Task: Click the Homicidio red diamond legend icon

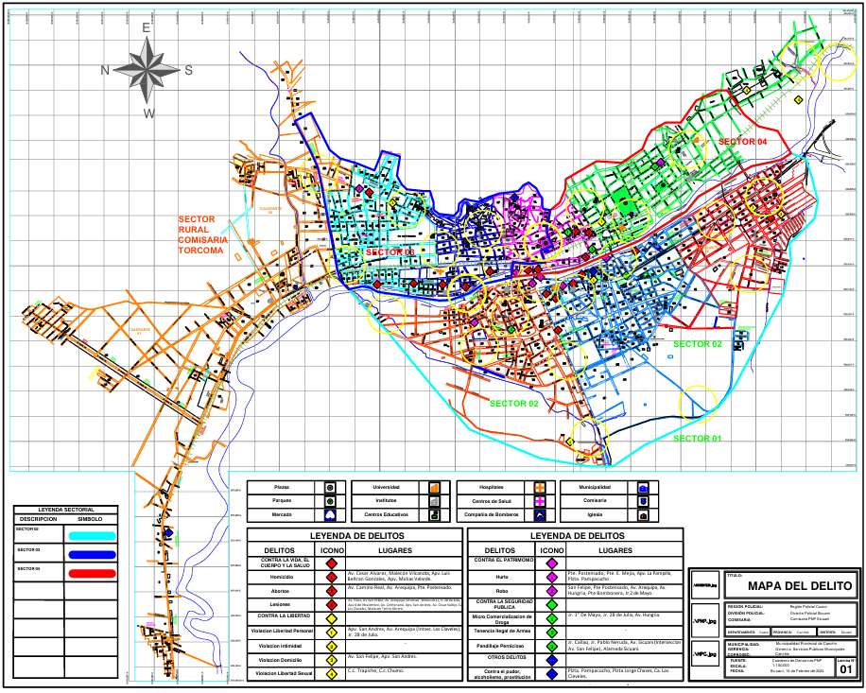Action: (x=332, y=576)
